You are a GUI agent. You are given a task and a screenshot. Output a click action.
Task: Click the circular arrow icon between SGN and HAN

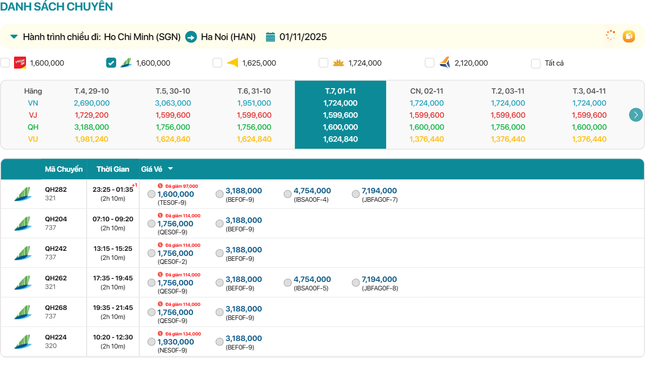[x=191, y=37]
